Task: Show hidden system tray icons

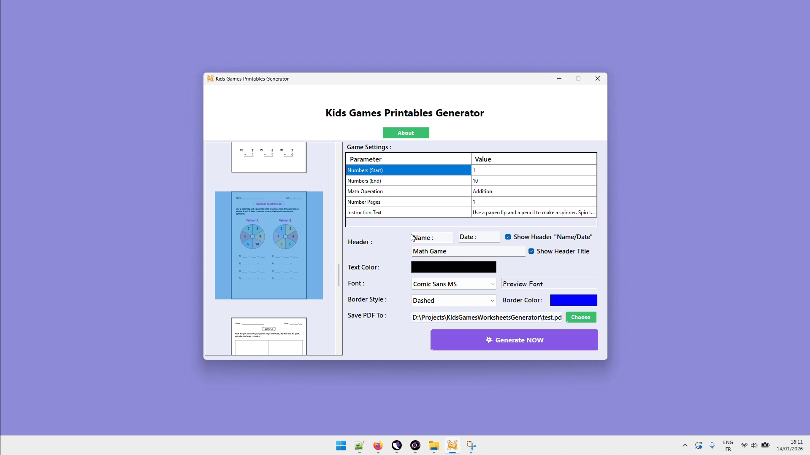Action: (685, 445)
